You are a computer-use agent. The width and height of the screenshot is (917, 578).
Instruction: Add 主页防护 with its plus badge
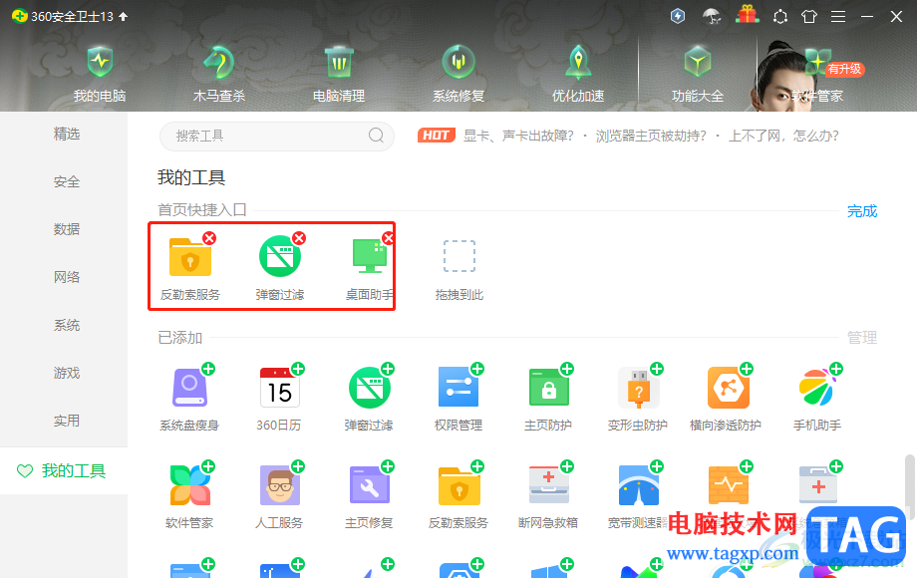pyautogui.click(x=567, y=369)
